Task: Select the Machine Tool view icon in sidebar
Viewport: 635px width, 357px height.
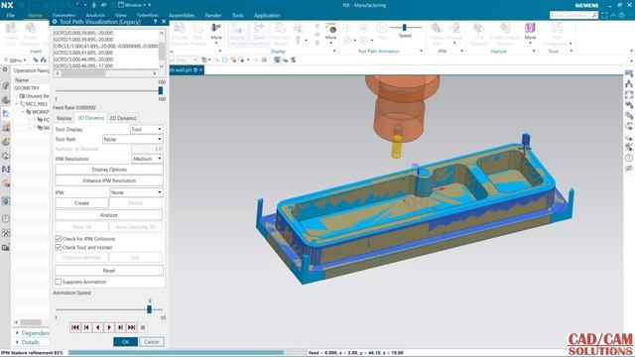Action: pos(6,127)
